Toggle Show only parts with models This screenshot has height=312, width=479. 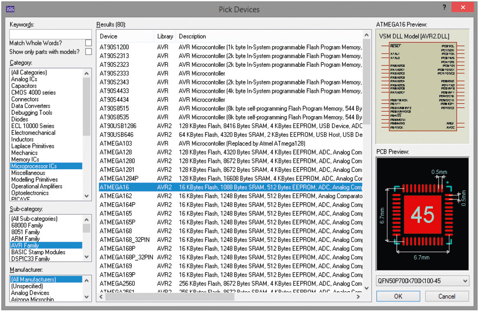click(x=88, y=52)
